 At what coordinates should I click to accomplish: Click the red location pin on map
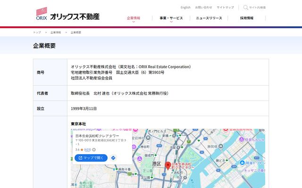point(168,166)
